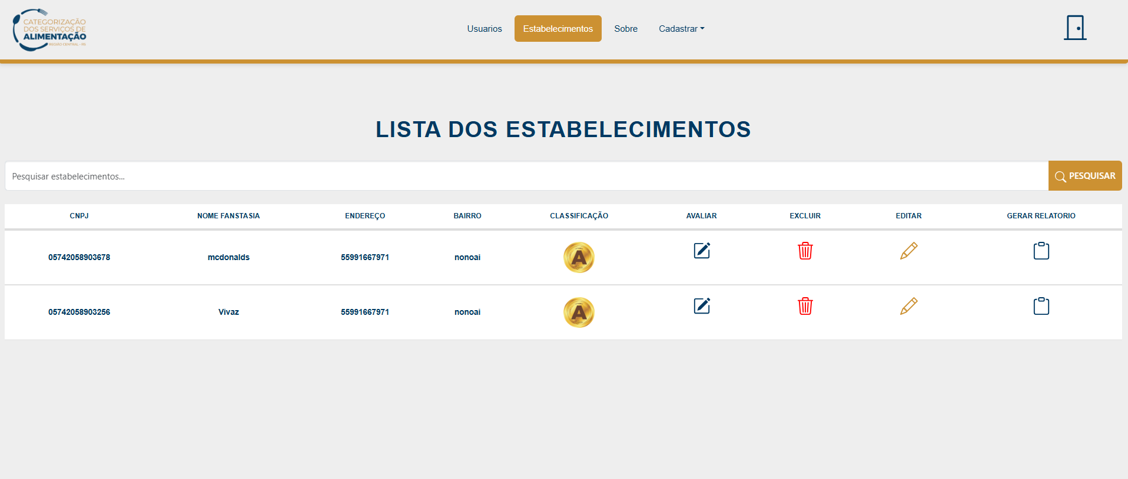Viewport: 1128px width, 479px height.
Task: Click the gold A badge for mcdonalds
Action: coord(579,257)
